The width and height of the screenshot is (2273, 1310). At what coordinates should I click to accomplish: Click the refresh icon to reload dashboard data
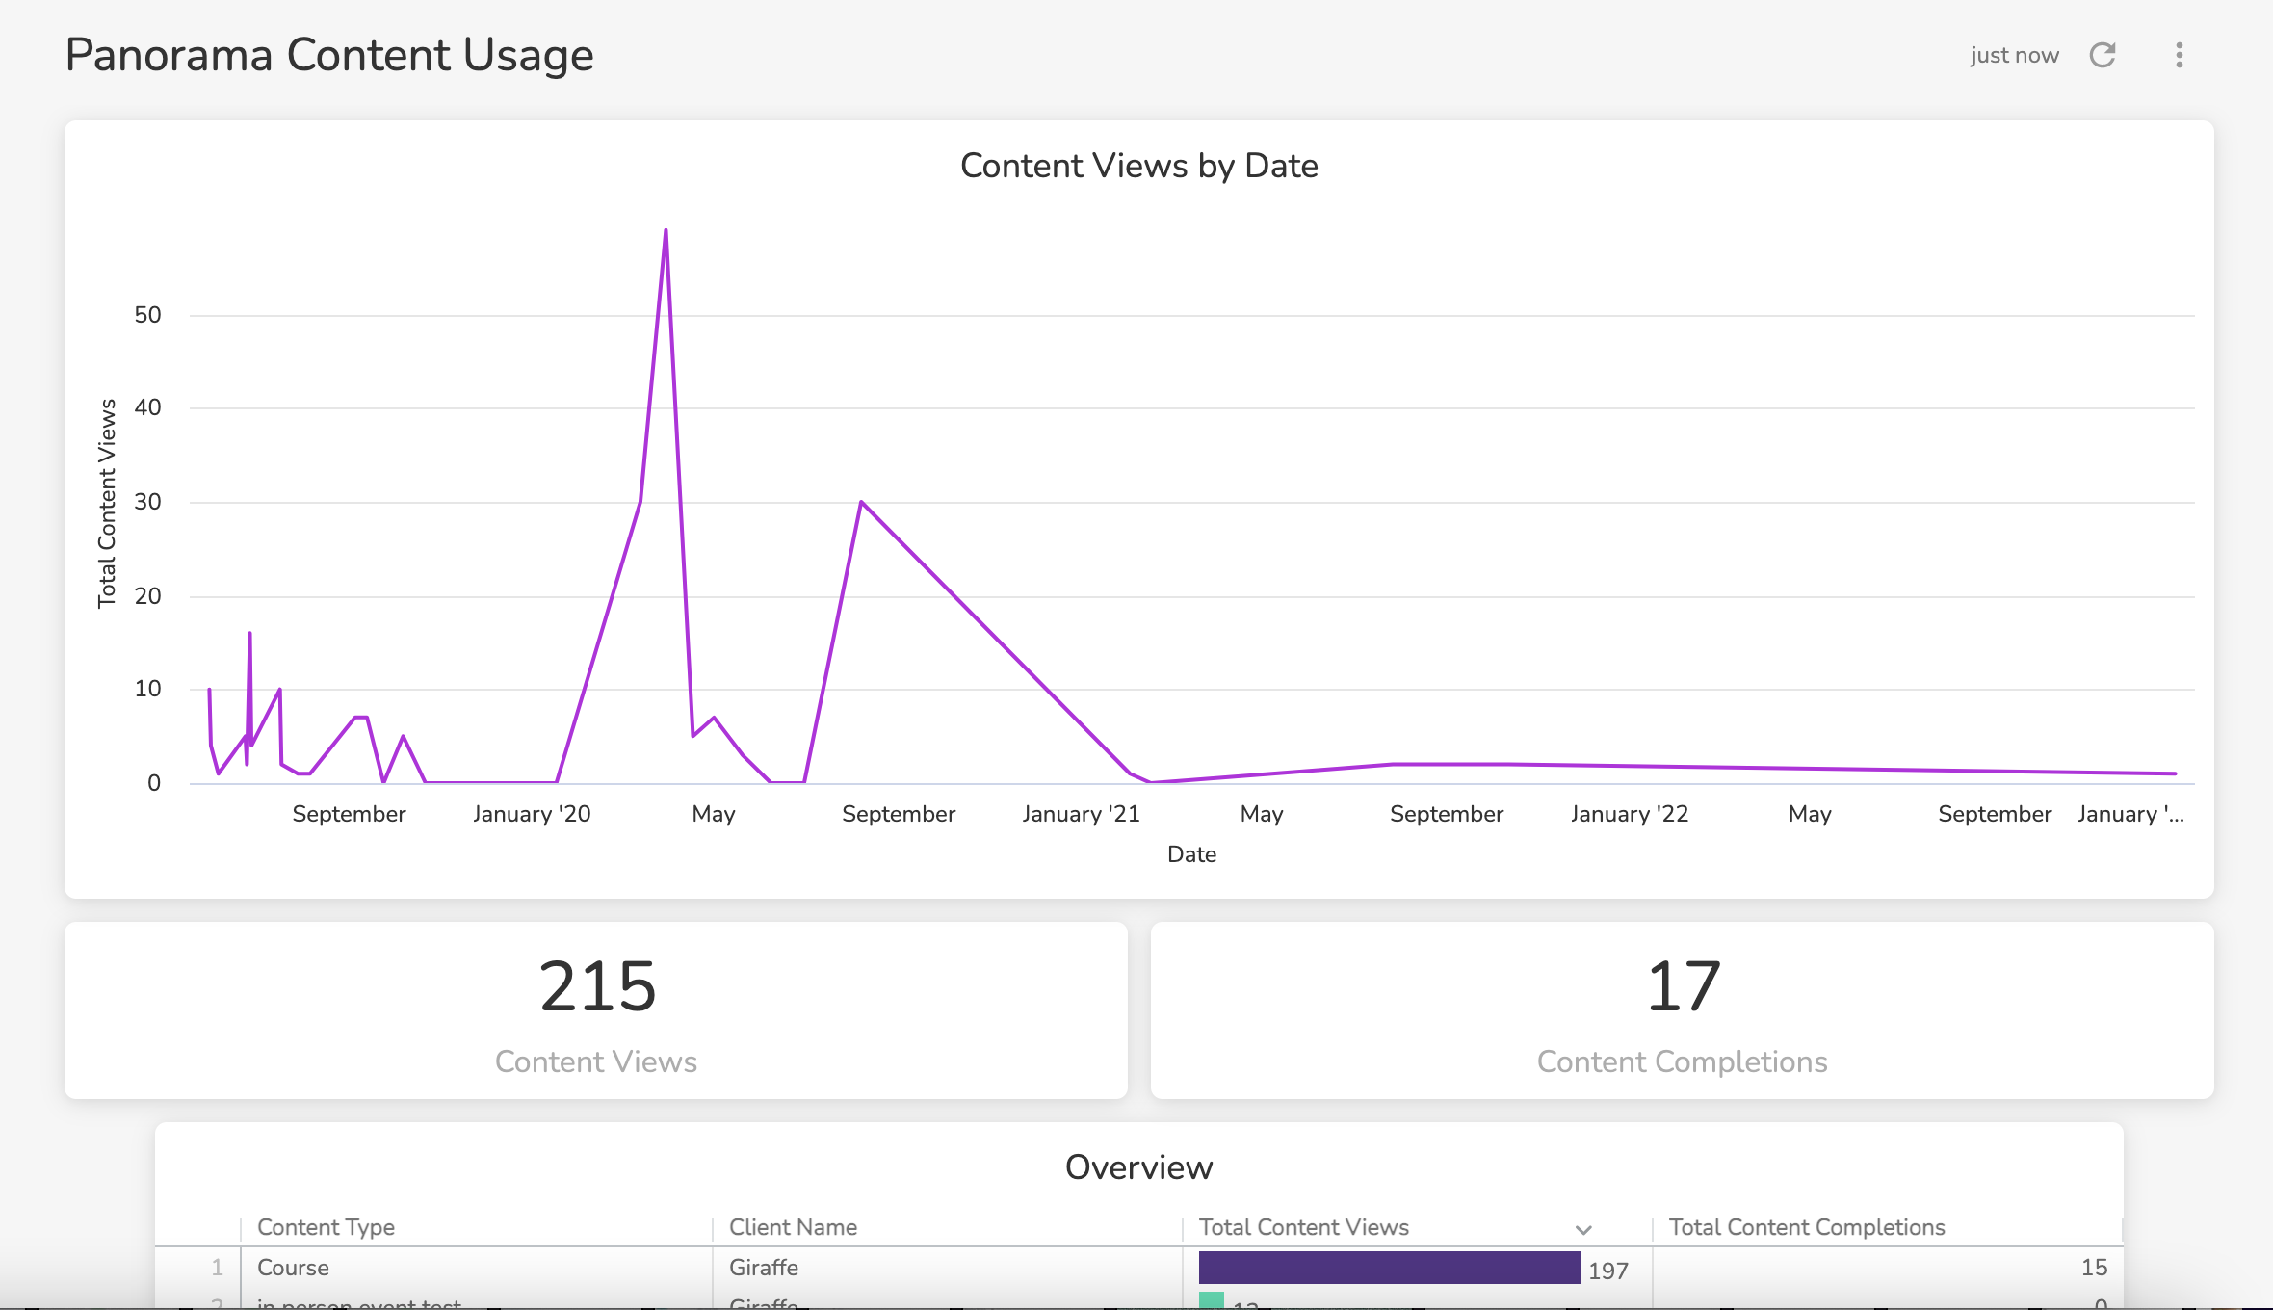(2104, 55)
